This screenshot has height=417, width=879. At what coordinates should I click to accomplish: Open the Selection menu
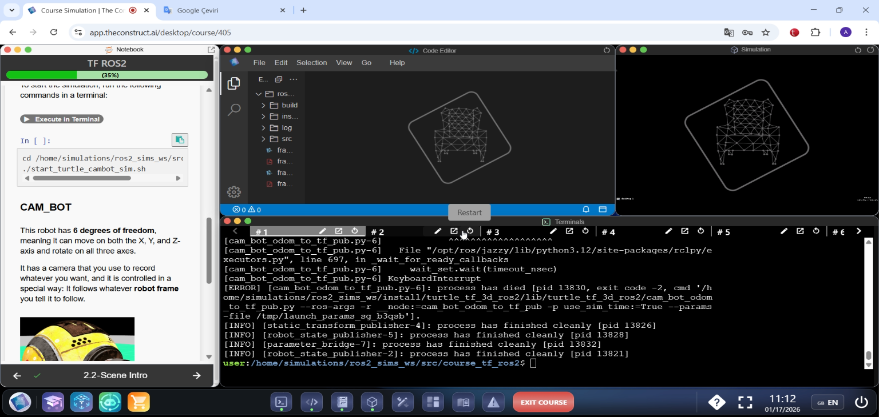311,63
